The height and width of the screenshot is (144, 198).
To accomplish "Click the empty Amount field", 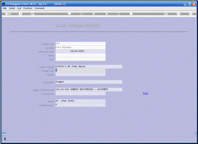I will coord(81,74).
